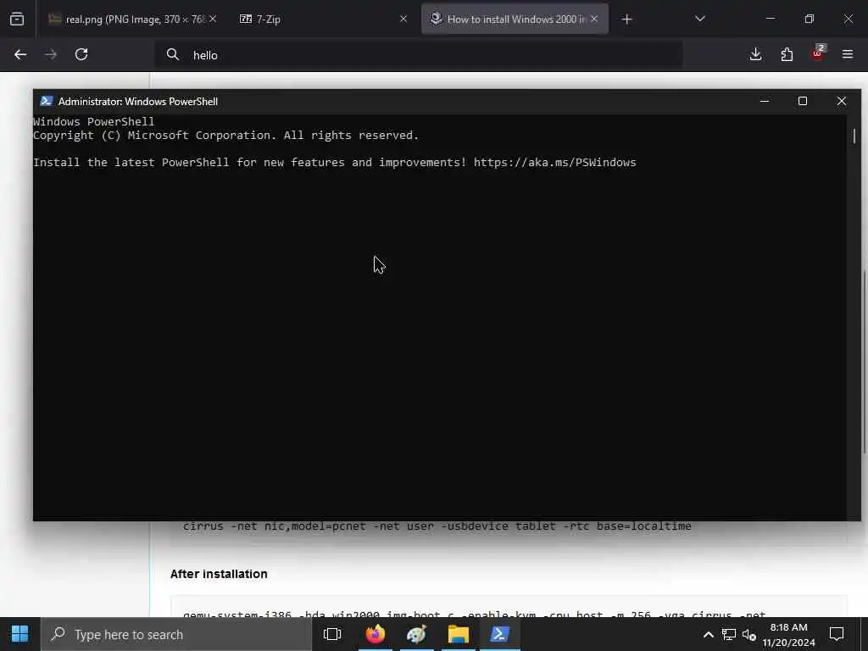
Task: Open Task View on the taskbar
Action: (x=332, y=634)
